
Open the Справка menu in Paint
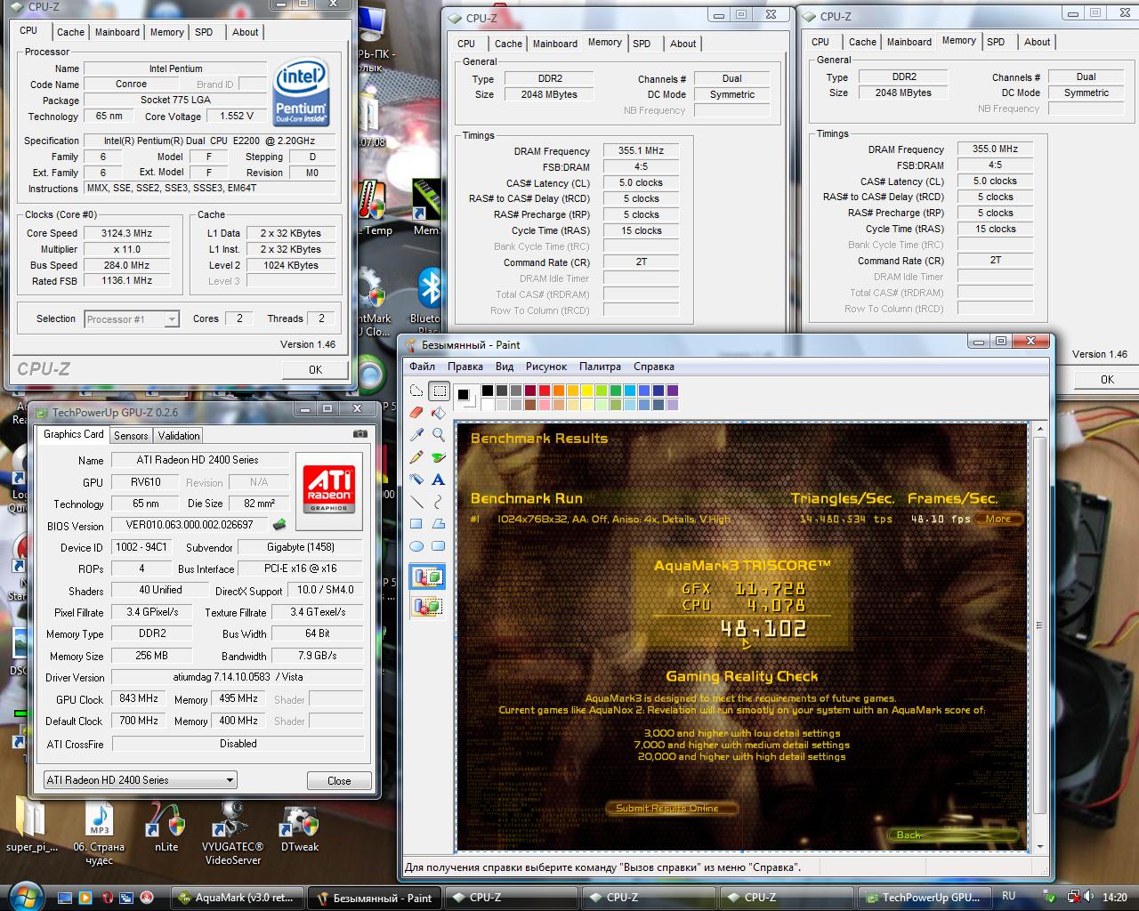click(654, 367)
